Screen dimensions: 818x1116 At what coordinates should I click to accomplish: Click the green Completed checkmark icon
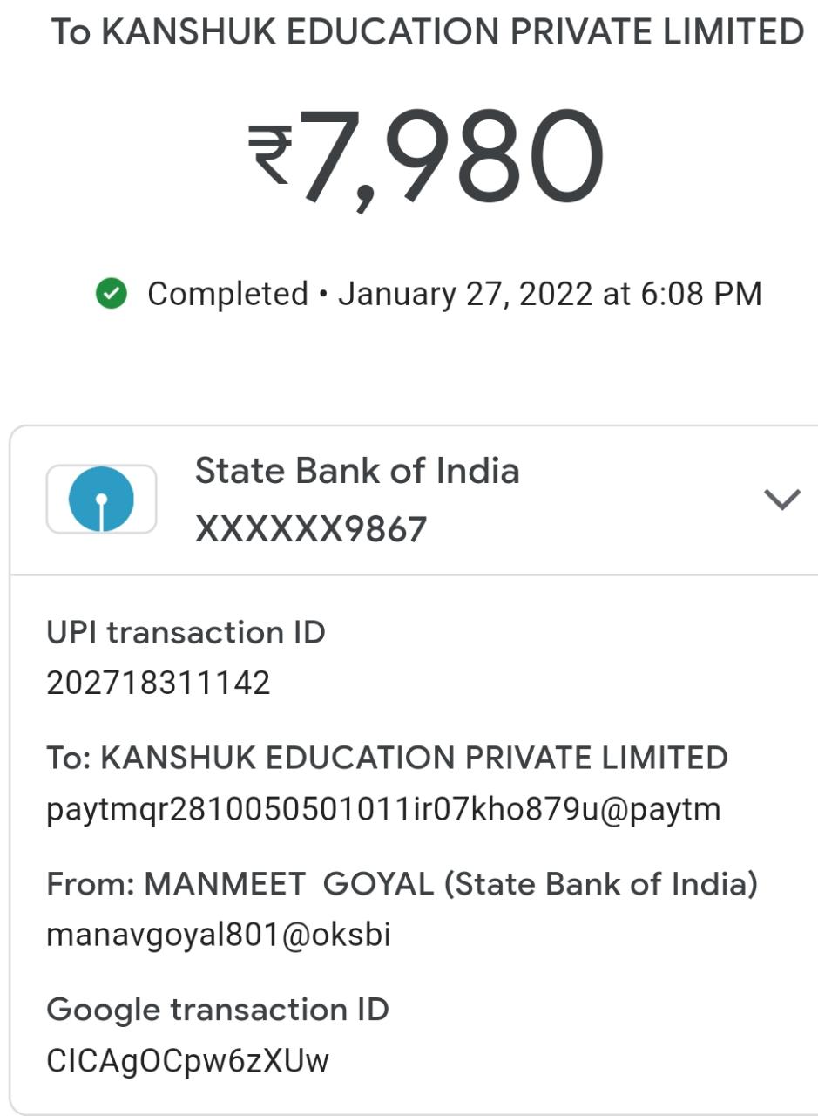(112, 295)
